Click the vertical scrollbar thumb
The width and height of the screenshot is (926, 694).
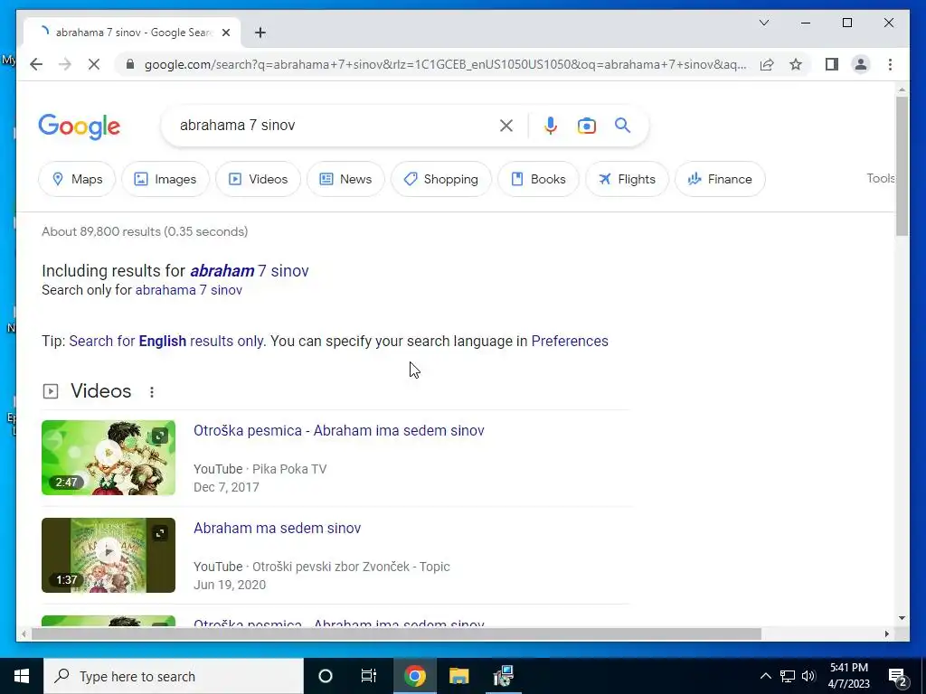coord(902,166)
